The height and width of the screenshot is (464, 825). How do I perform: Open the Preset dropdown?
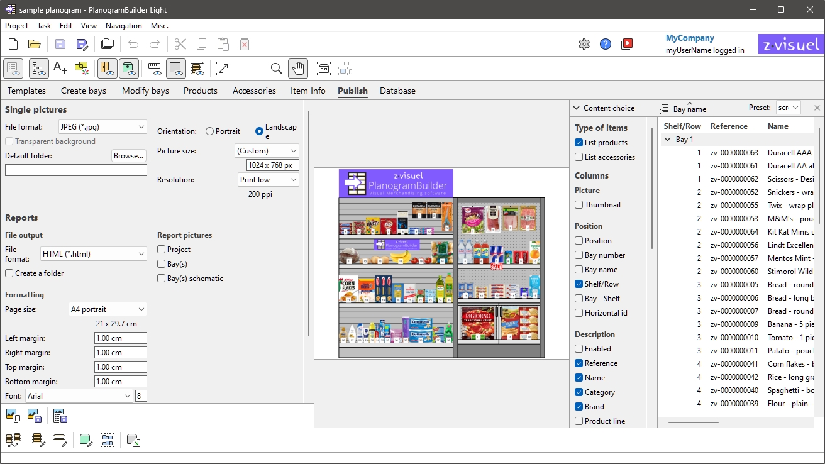click(788, 108)
